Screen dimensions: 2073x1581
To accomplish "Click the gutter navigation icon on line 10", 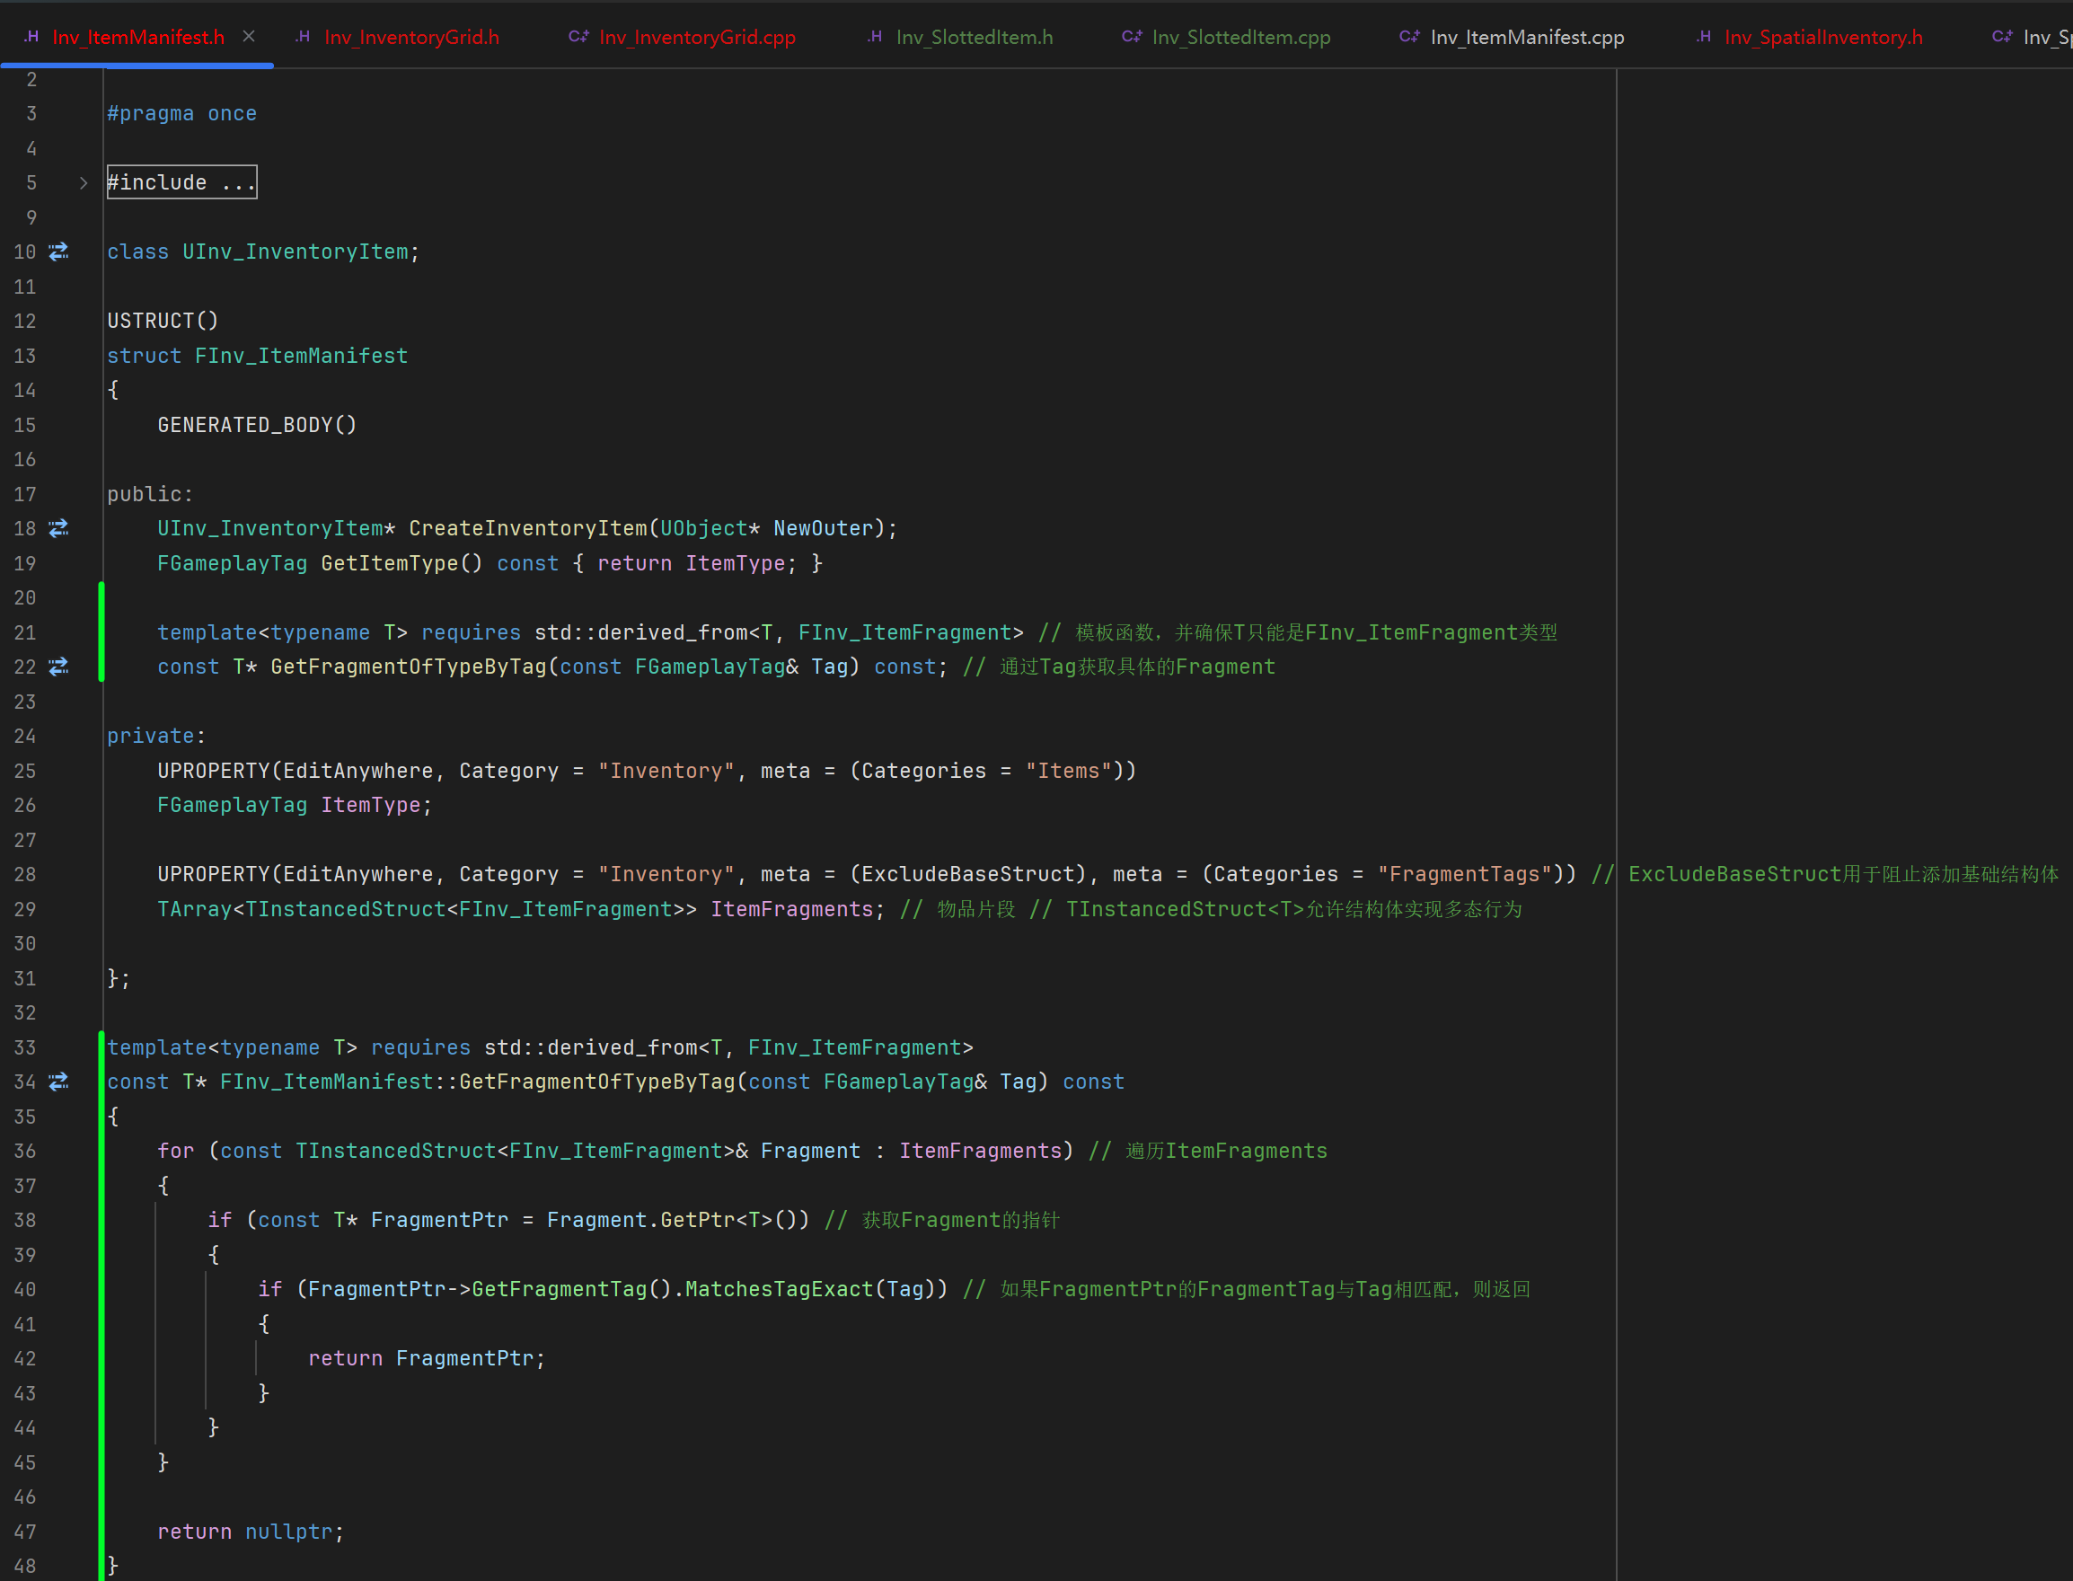I will point(58,252).
